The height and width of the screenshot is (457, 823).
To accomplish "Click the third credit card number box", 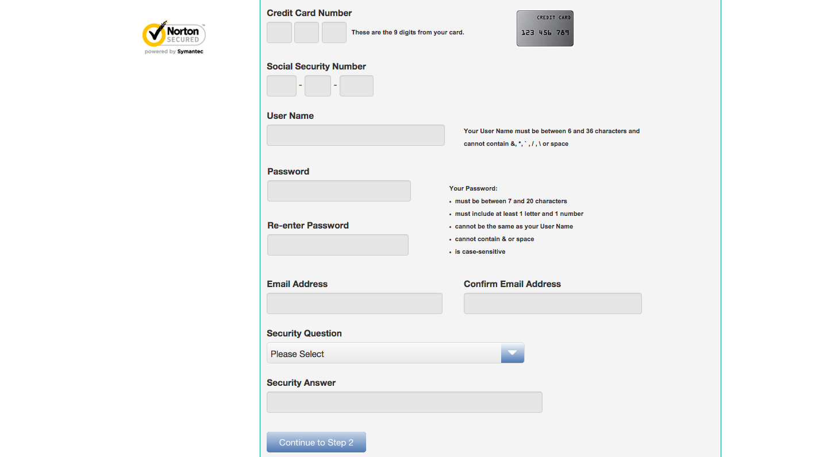I will tap(334, 32).
